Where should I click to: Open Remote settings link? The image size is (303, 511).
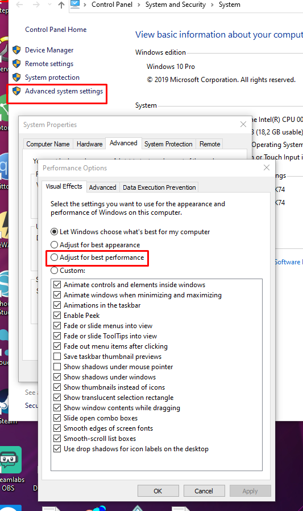(49, 64)
